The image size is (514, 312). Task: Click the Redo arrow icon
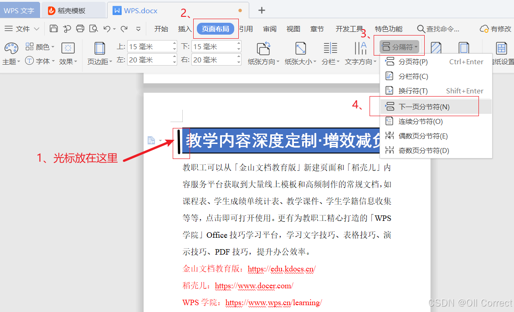click(124, 29)
